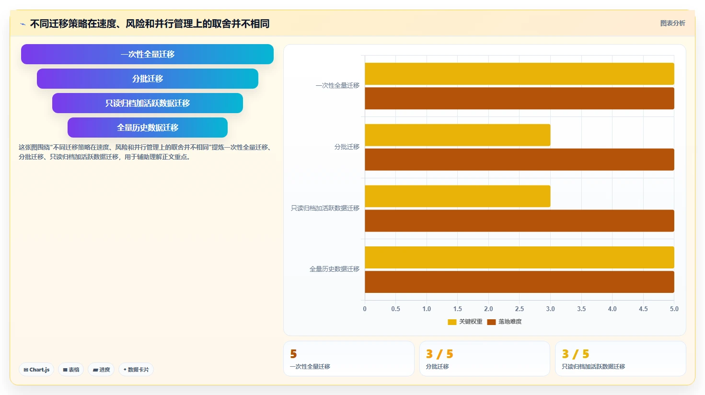Click the x-axis tick 0.5

[x=395, y=309]
